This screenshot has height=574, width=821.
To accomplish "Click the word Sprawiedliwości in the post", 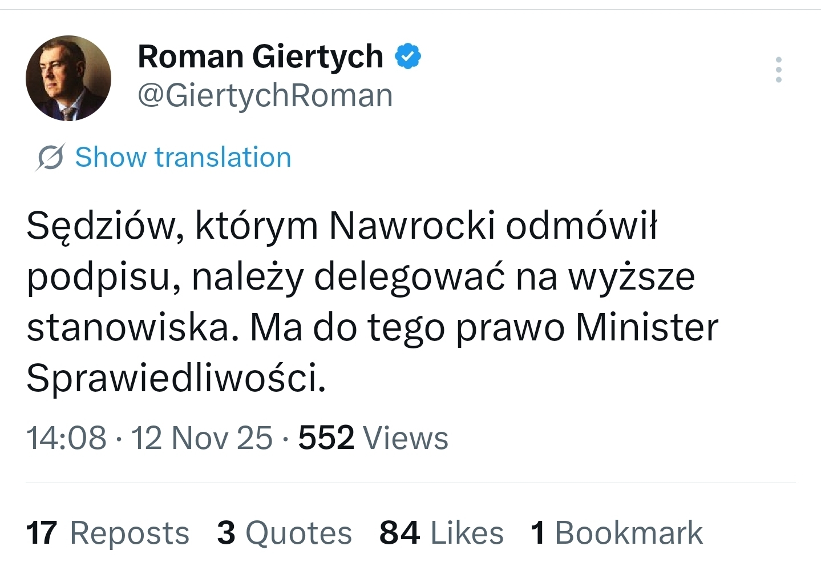I will (x=176, y=378).
